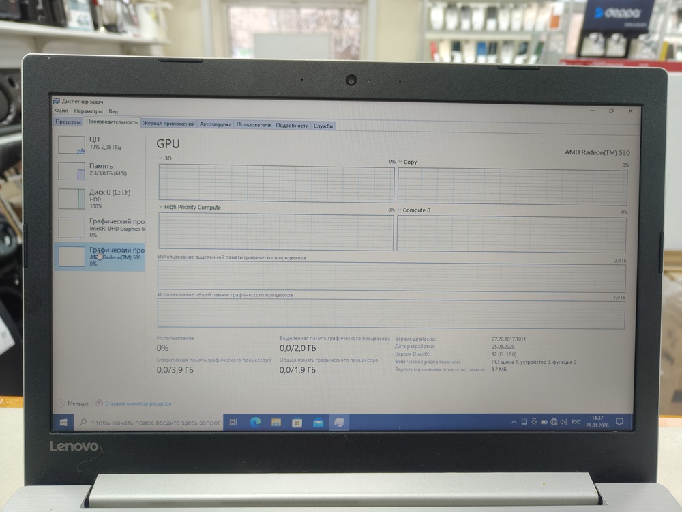Open the Compute 0 graph dropdown
682x512 pixels.
(x=400, y=210)
